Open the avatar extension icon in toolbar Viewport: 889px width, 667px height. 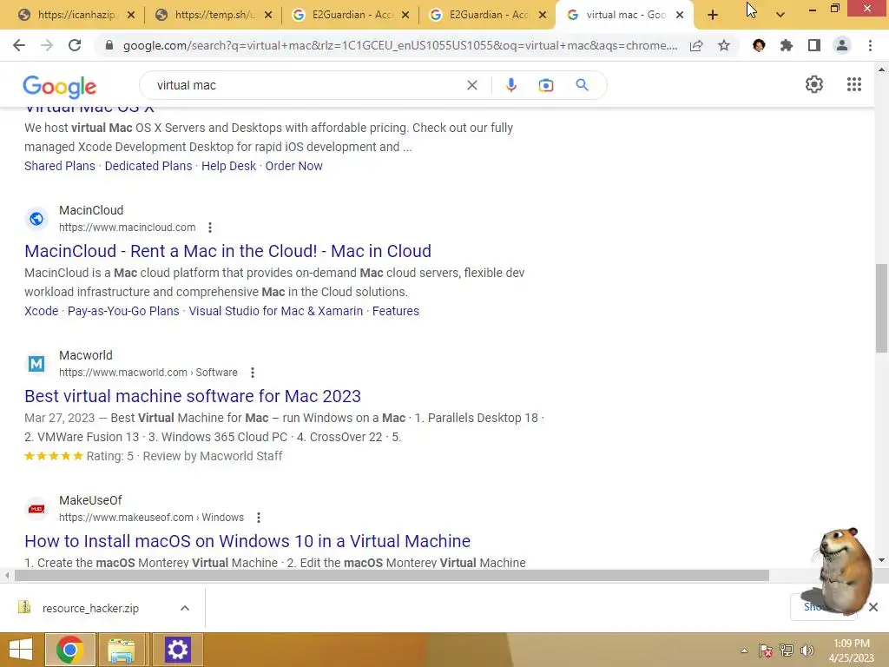pyautogui.click(x=759, y=45)
